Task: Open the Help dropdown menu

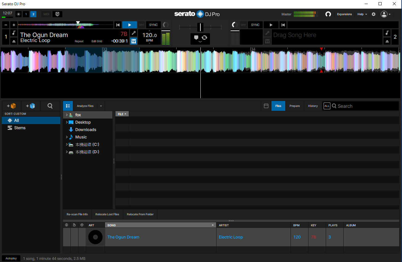Action: (362, 14)
